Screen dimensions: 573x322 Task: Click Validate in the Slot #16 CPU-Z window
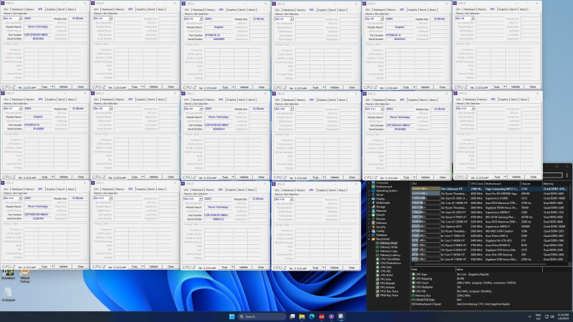(334, 268)
